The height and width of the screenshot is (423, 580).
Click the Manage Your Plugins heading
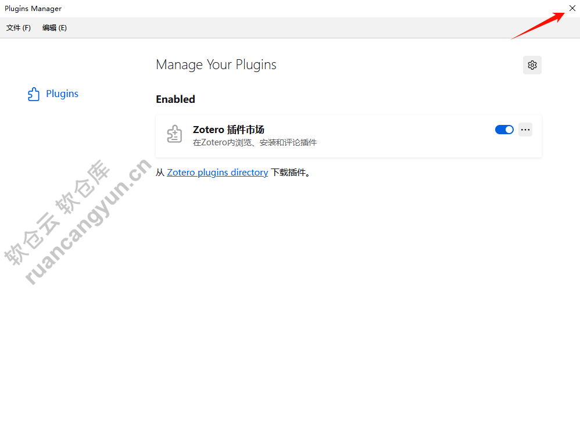click(216, 64)
